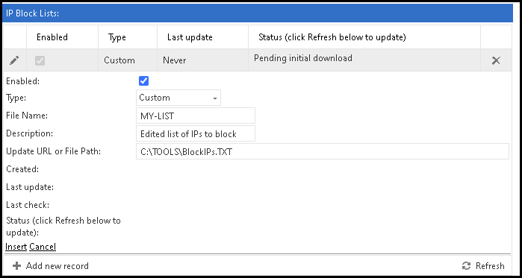
Task: Click the circular arrows Refresh icon
Action: pos(467,266)
